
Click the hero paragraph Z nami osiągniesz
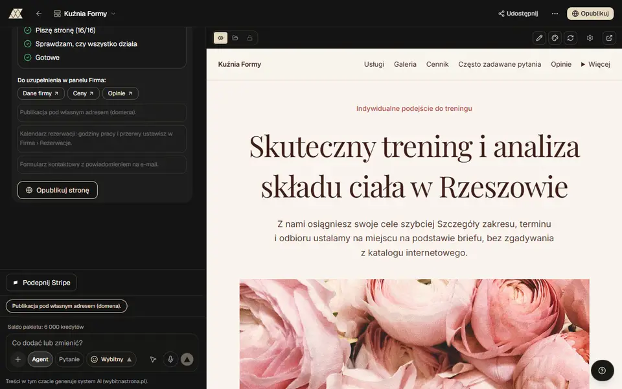coord(414,238)
